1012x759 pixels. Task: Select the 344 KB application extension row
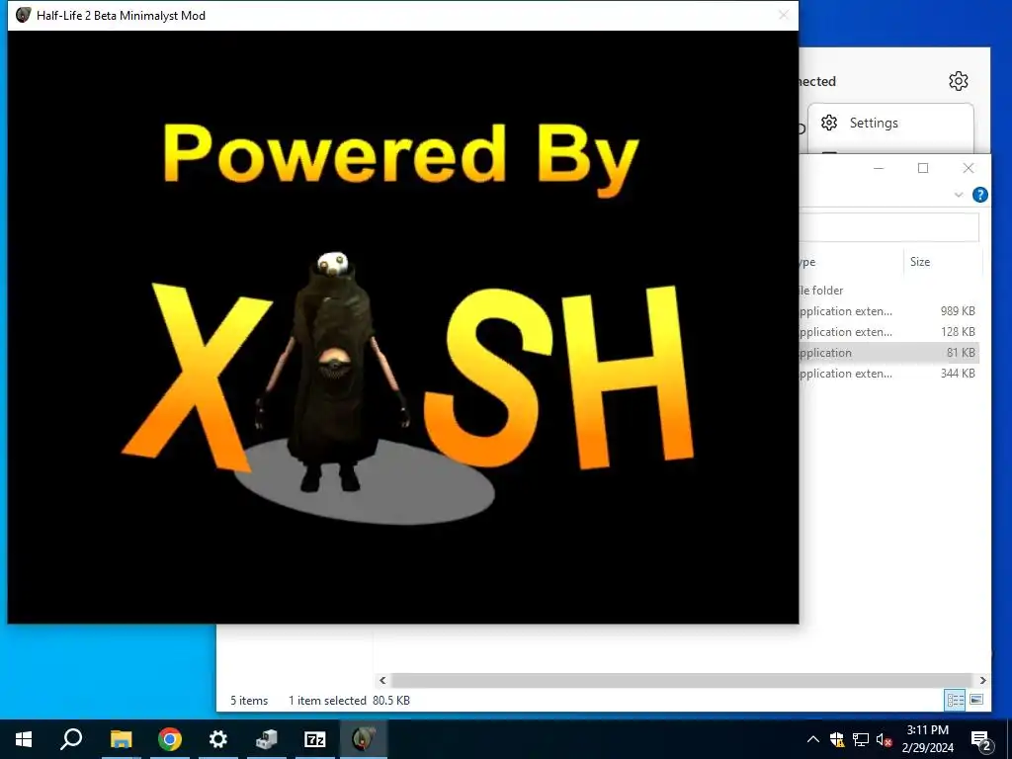pos(888,373)
